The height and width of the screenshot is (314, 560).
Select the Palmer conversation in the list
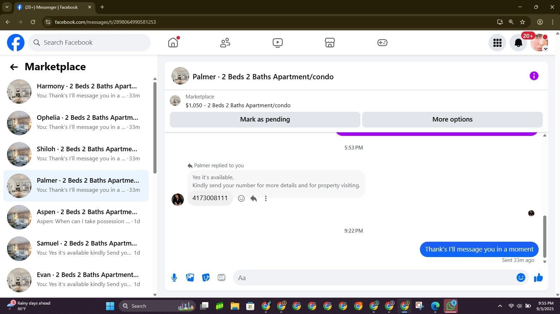76,186
